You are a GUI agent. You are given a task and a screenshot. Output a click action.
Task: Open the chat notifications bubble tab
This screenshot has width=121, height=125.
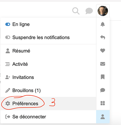coord(103,90)
